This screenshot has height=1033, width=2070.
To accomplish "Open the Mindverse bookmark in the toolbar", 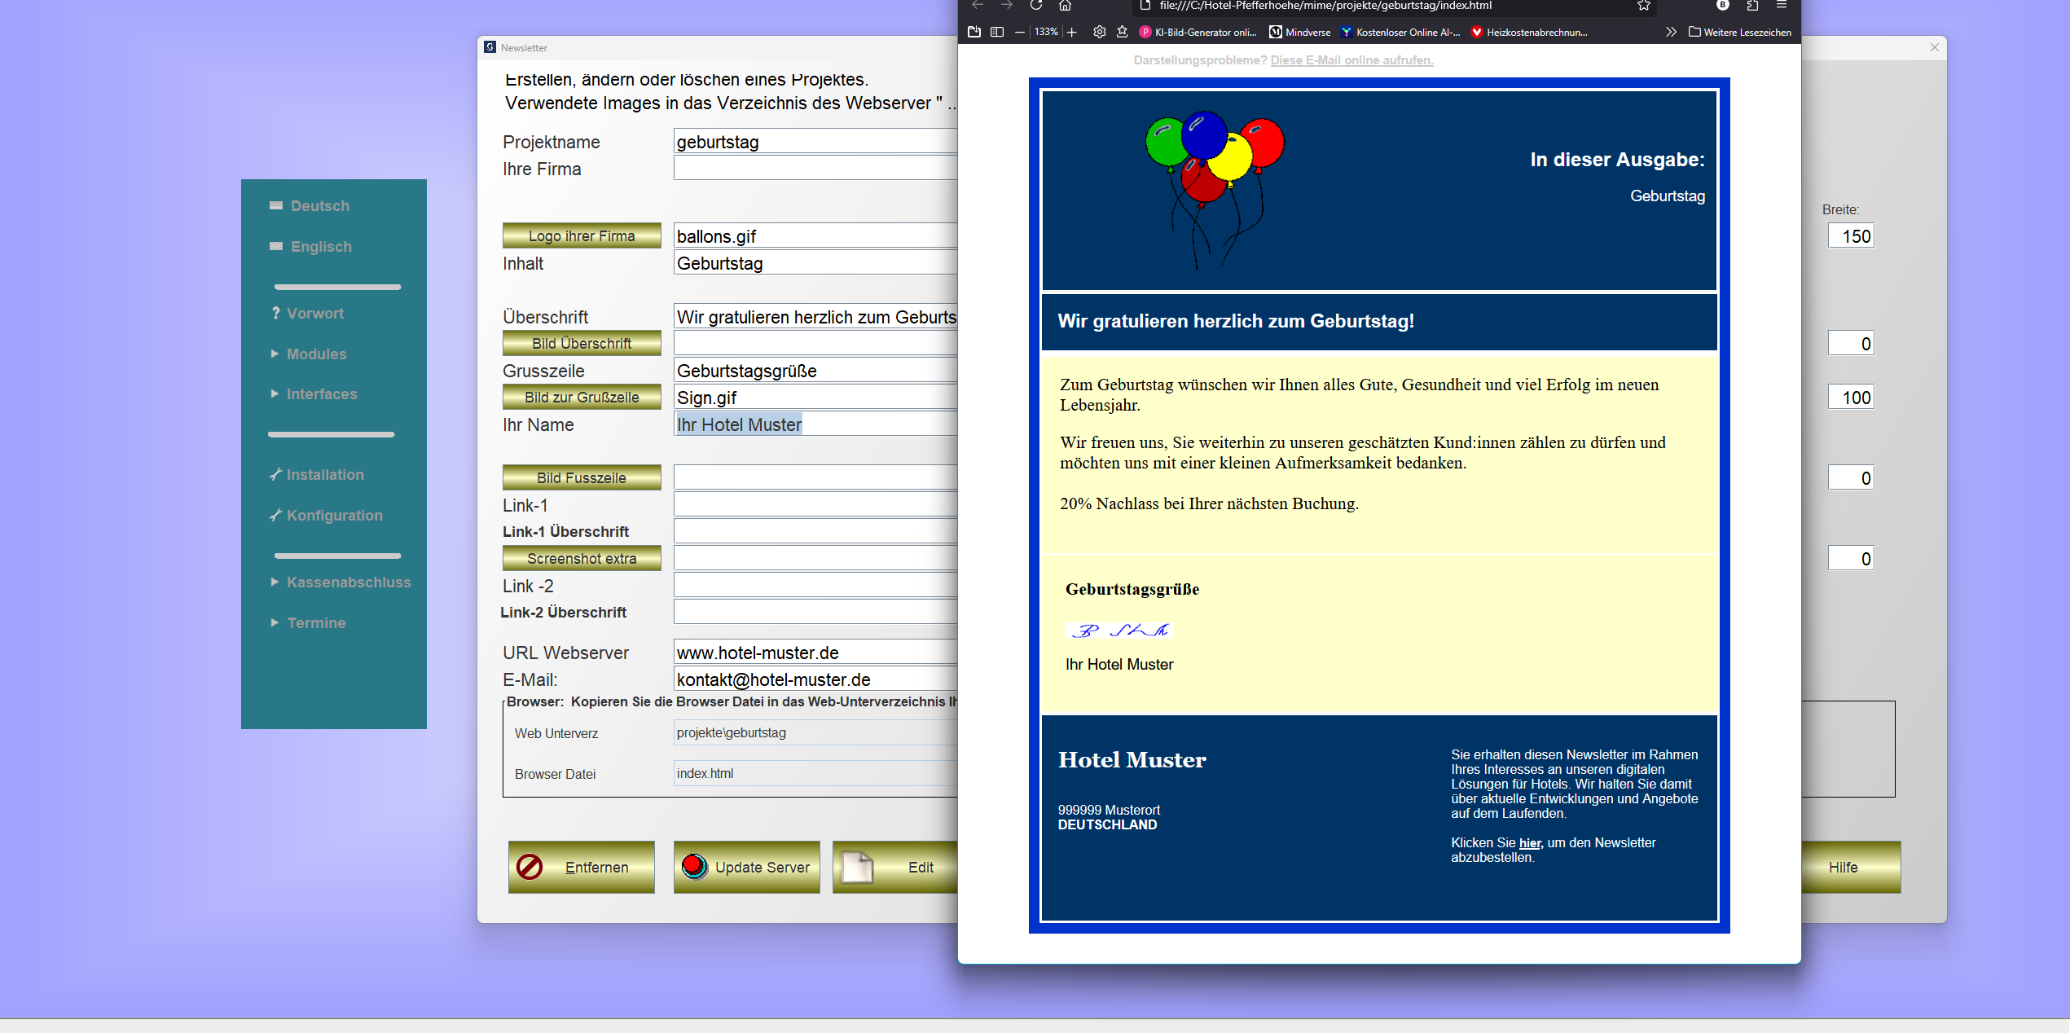I will tap(1301, 33).
